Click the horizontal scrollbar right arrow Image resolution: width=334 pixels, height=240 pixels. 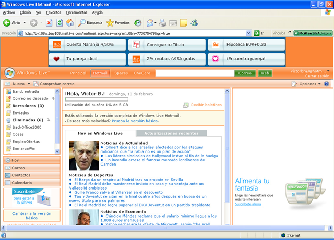330,228
